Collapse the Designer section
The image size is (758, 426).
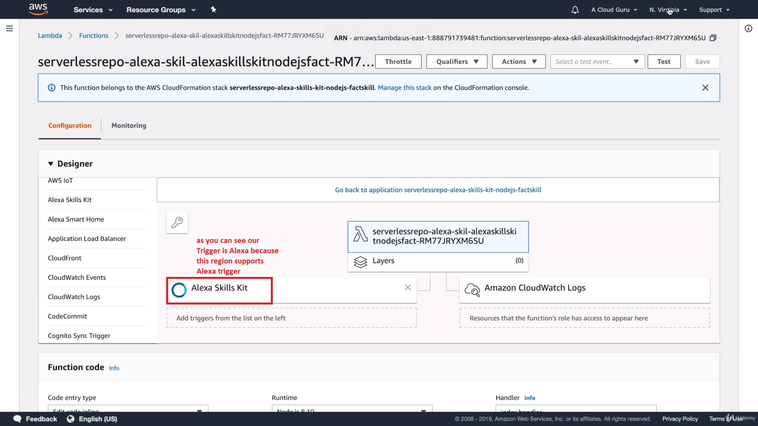point(51,164)
